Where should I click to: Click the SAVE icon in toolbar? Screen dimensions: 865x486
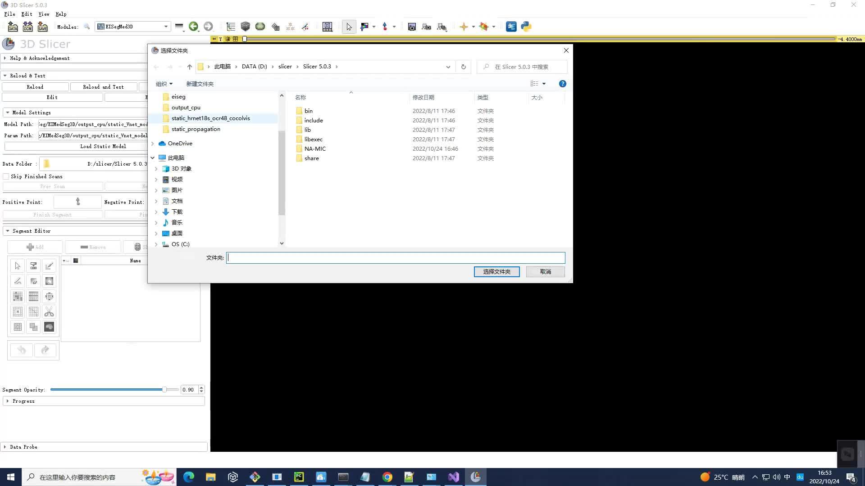pos(42,27)
